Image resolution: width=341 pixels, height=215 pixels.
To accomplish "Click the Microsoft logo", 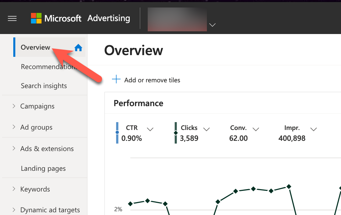I will click(x=36, y=18).
